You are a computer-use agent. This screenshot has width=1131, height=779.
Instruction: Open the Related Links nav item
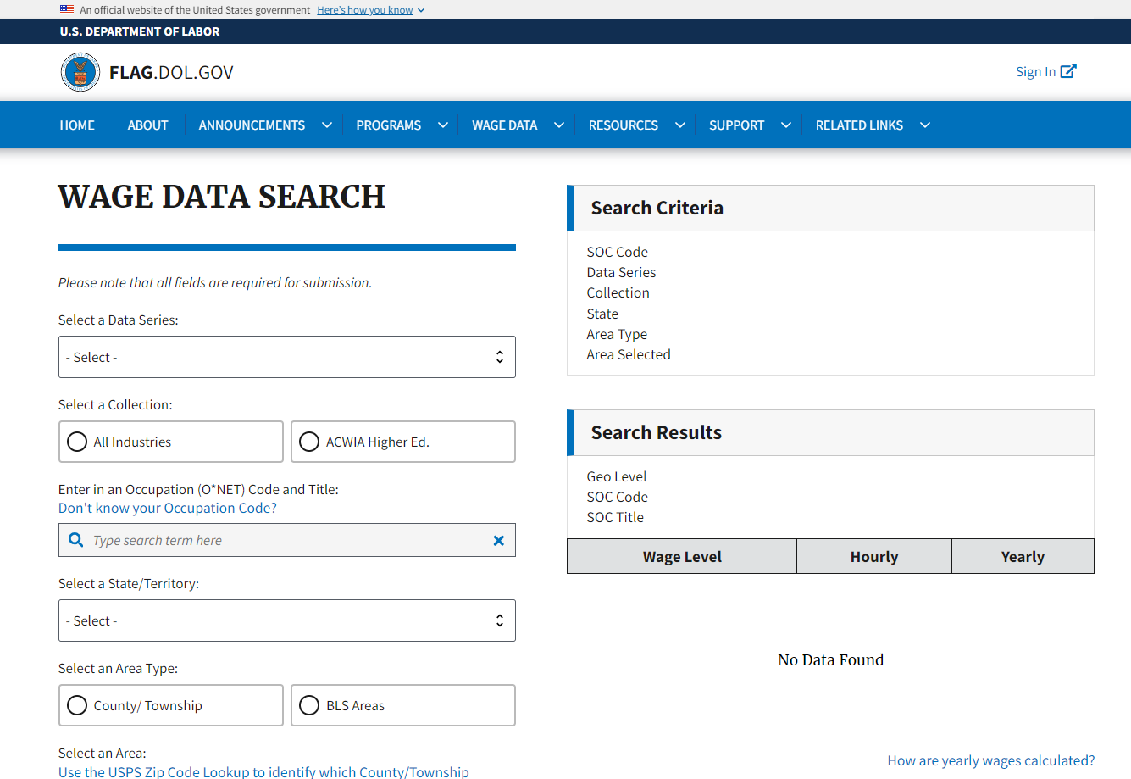click(860, 125)
